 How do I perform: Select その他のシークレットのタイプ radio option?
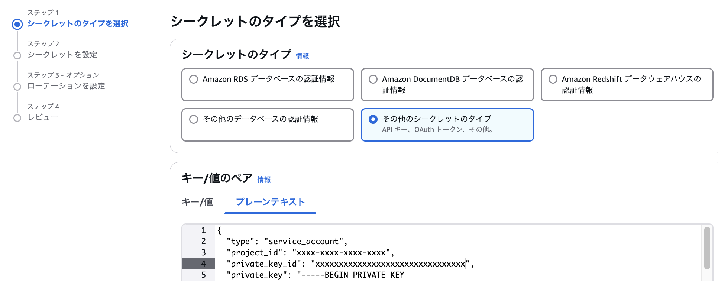pos(373,119)
